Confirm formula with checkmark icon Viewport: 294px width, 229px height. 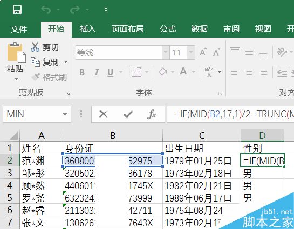128,114
